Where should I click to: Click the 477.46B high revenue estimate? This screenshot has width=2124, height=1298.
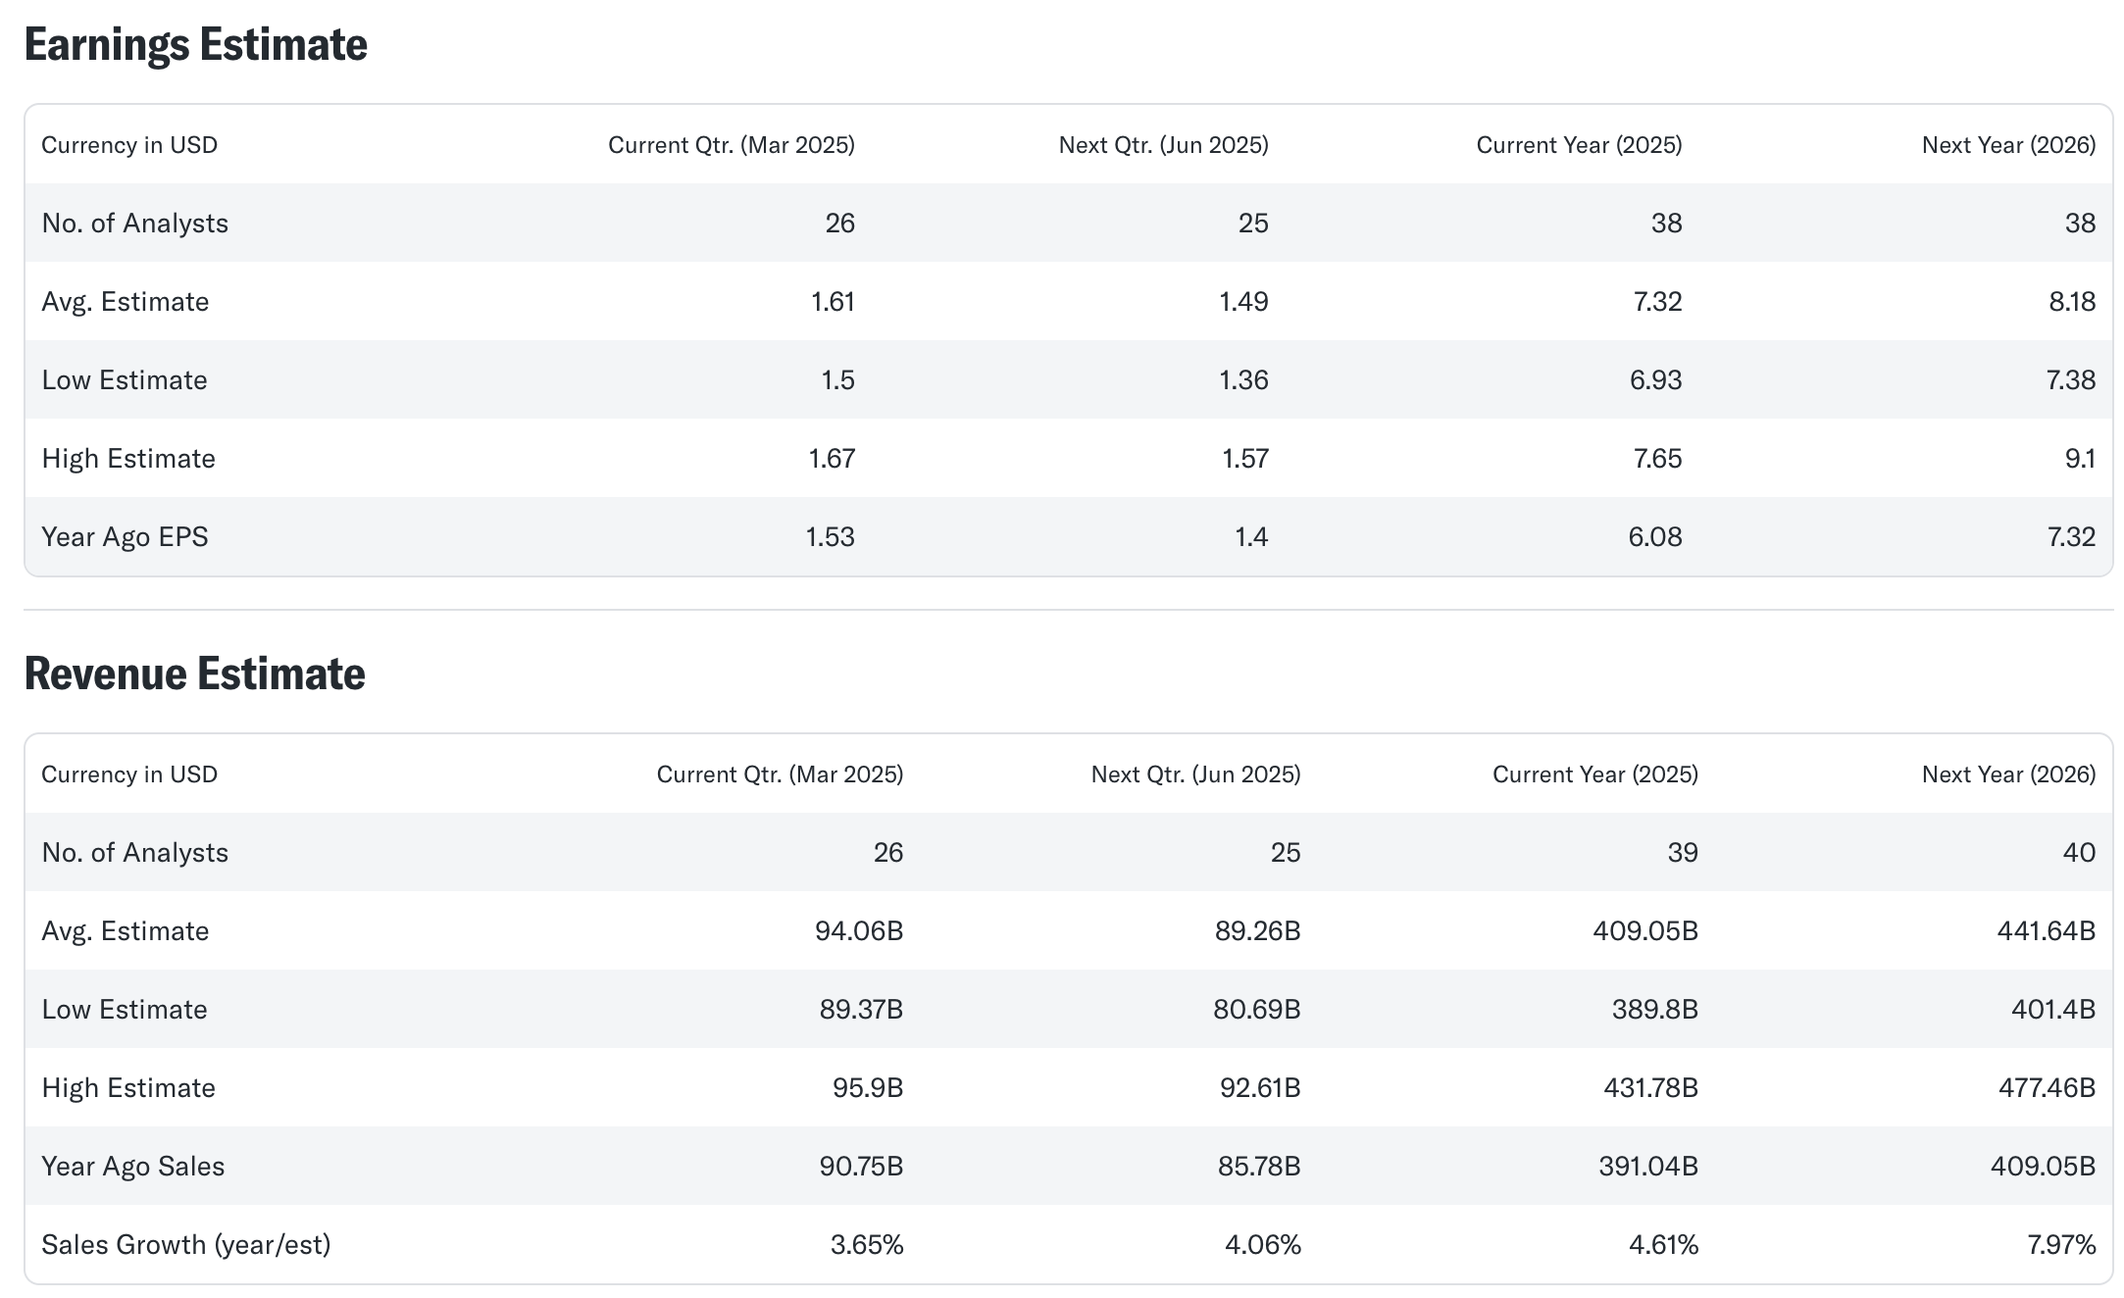[2046, 1088]
